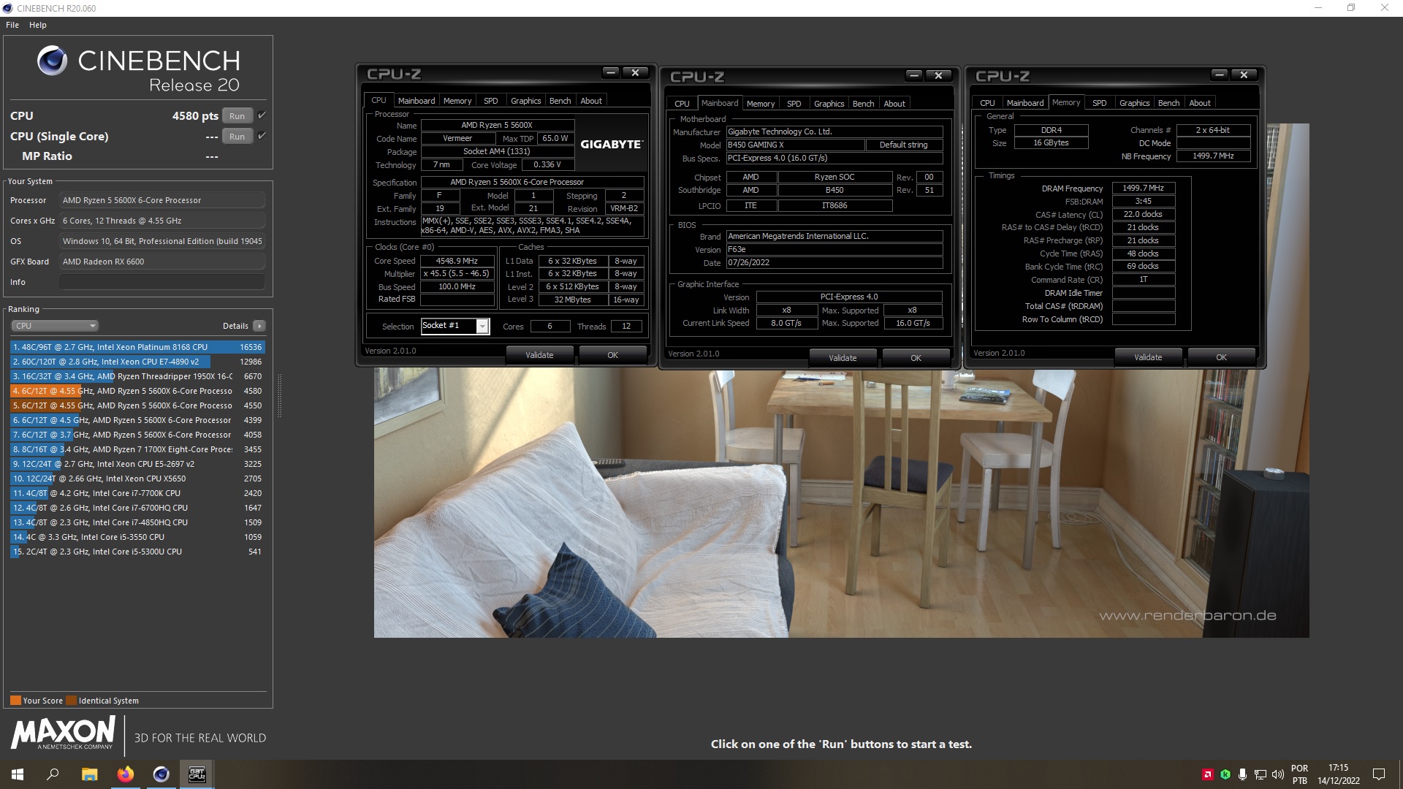Switch to CPU-Z taskbar icon
The image size is (1403, 789).
click(197, 774)
